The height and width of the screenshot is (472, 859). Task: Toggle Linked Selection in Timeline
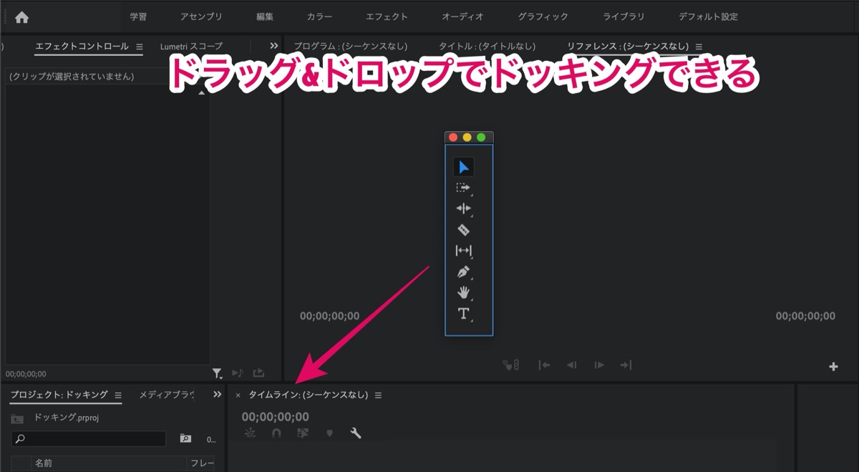point(303,433)
